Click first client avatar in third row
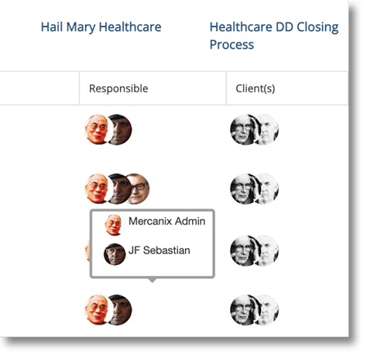 tap(243, 250)
